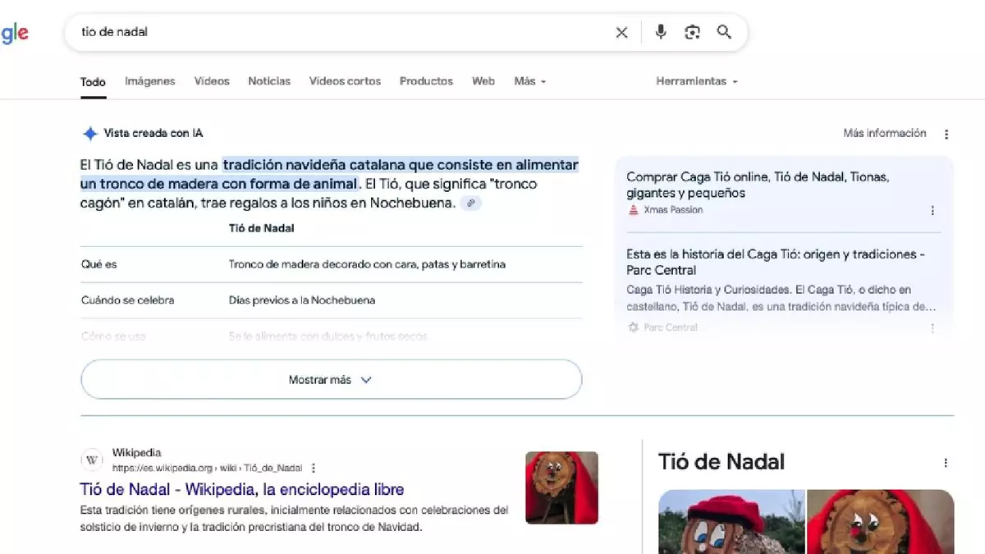Switch to the Web tab
This screenshot has height=554, width=985.
point(483,81)
